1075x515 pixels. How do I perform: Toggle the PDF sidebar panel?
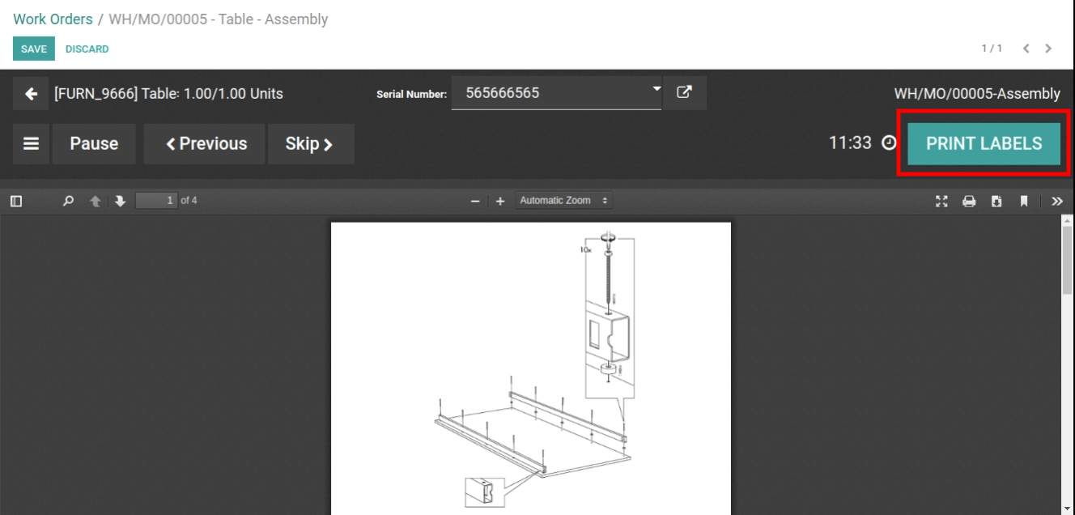pos(15,201)
